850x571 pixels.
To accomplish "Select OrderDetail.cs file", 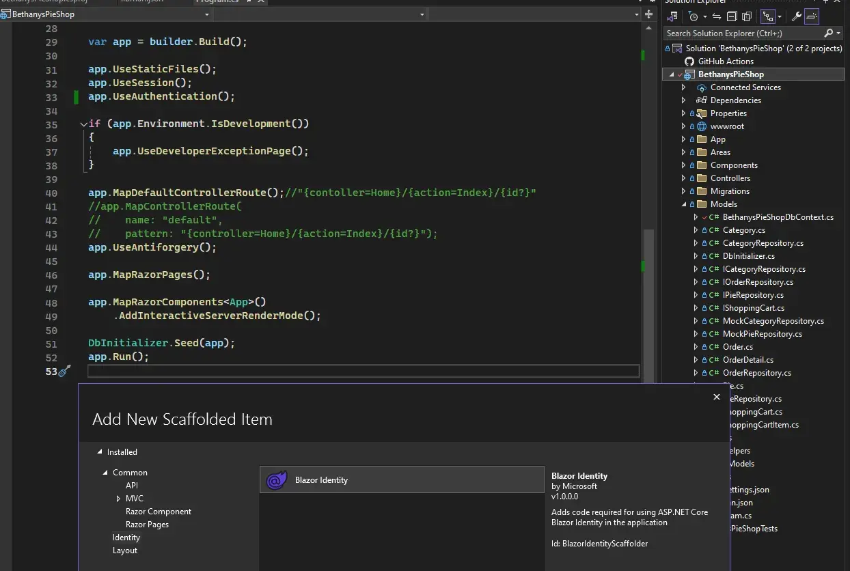I will [748, 360].
